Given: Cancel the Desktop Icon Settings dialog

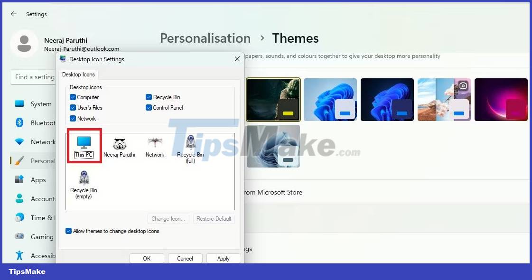Looking at the screenshot, I should [185, 258].
